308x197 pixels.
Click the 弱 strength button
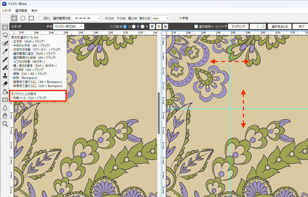(152, 26)
